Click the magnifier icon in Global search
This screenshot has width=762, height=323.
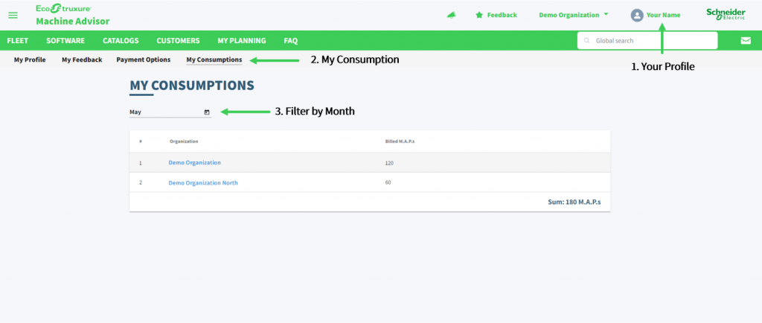coord(586,41)
